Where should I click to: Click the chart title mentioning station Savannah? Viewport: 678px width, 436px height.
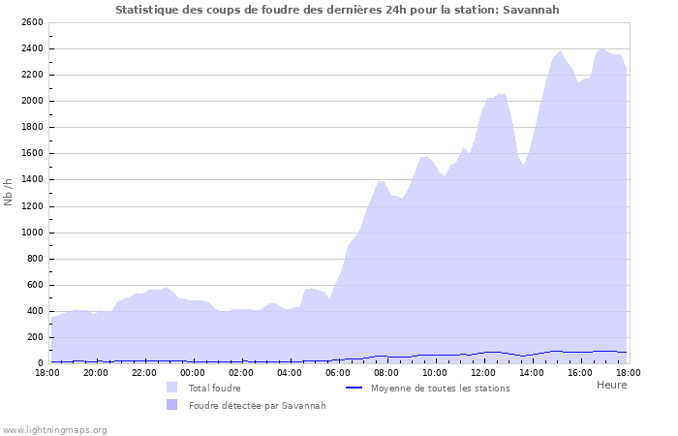(337, 10)
